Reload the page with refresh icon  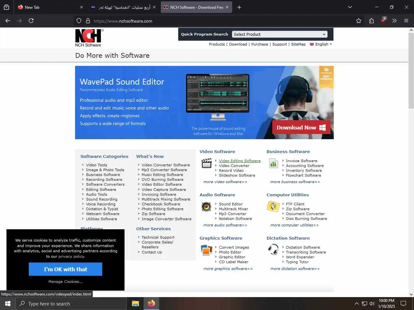point(31,21)
